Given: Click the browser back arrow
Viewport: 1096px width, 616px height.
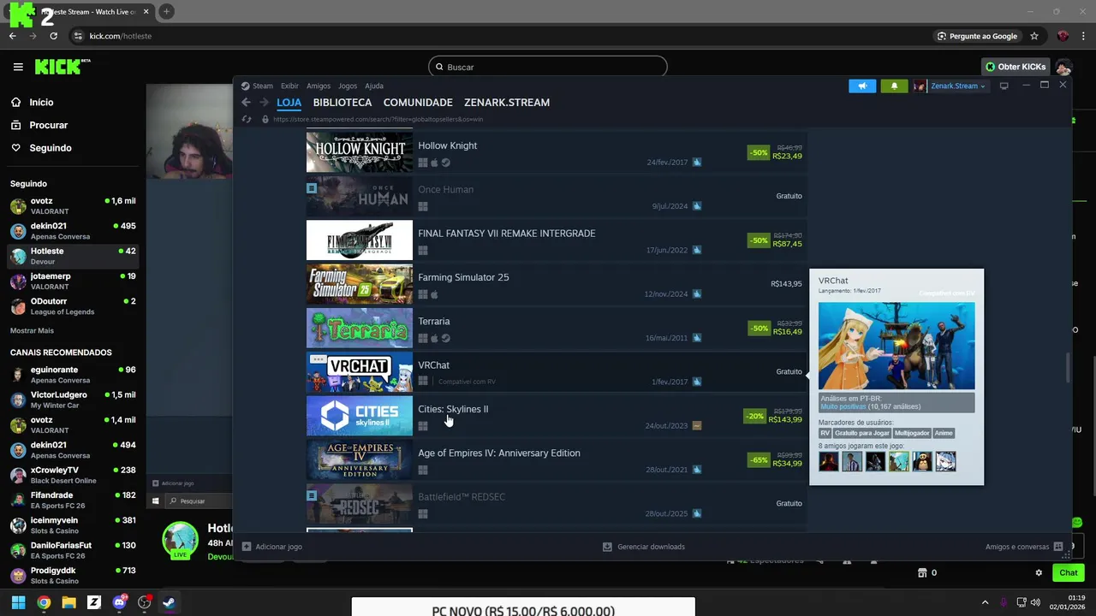Looking at the screenshot, I should tap(13, 36).
